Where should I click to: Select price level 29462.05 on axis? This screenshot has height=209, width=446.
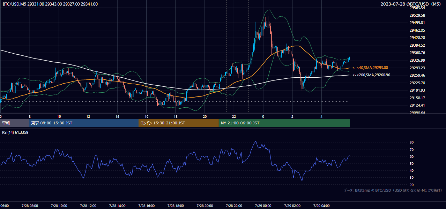[x=417, y=30]
